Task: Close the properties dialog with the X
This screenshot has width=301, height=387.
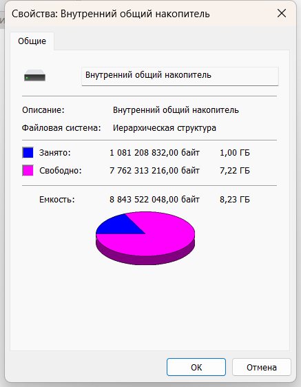Action: 282,13
